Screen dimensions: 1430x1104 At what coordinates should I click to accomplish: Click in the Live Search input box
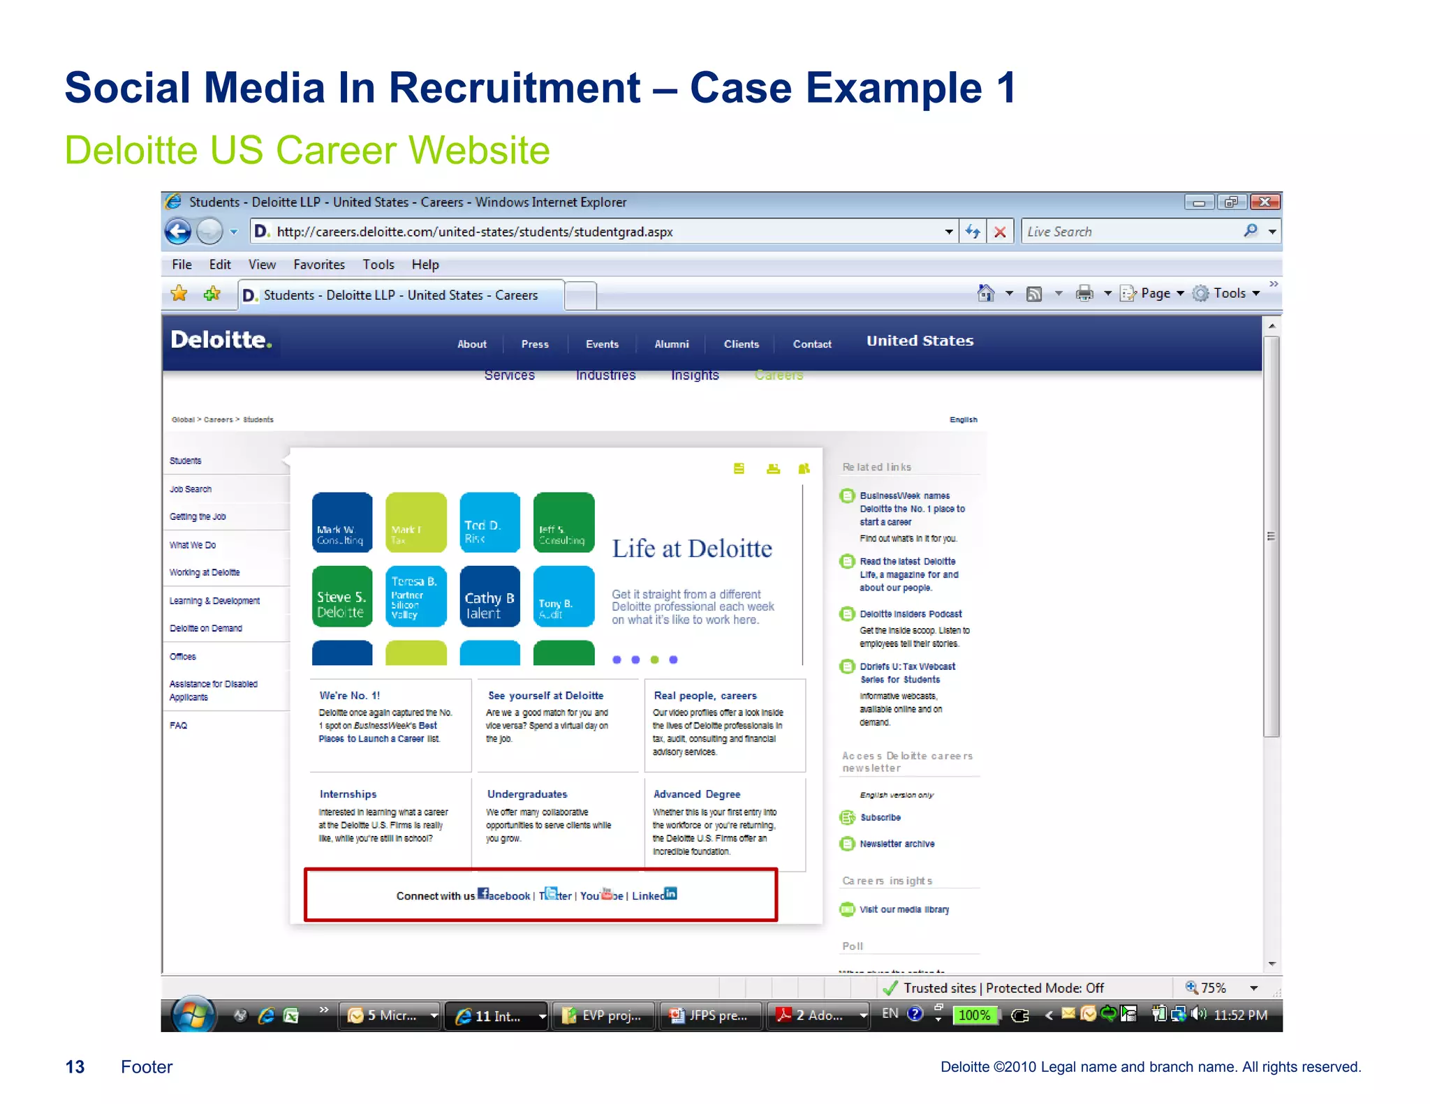(1131, 232)
